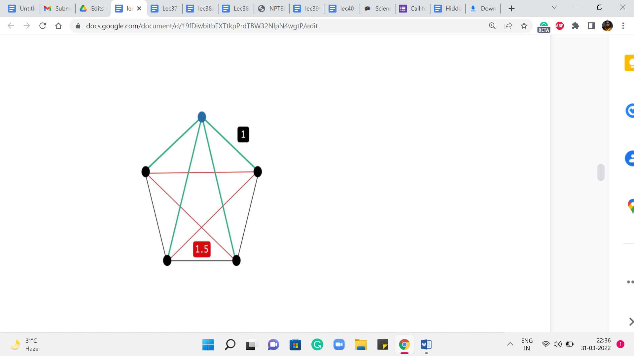The image size is (634, 356).
Task: Go to the browser home page
Action: (58, 26)
